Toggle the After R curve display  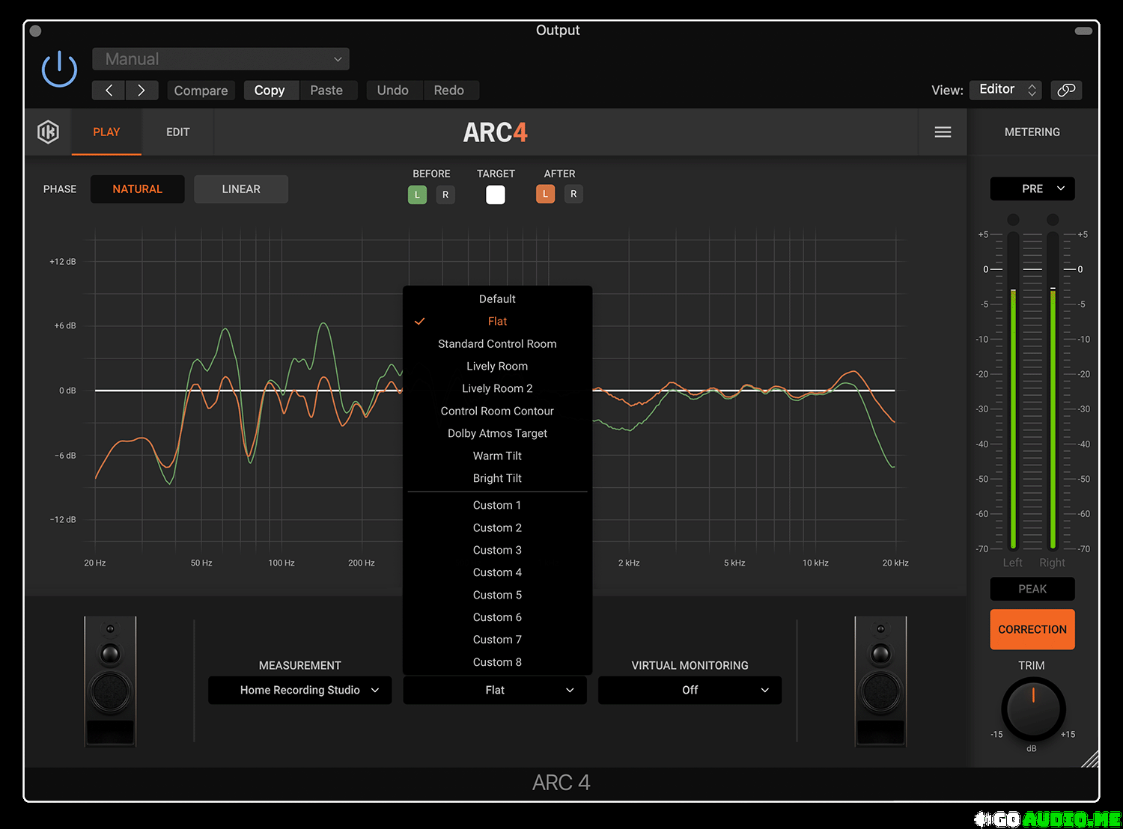pos(573,195)
